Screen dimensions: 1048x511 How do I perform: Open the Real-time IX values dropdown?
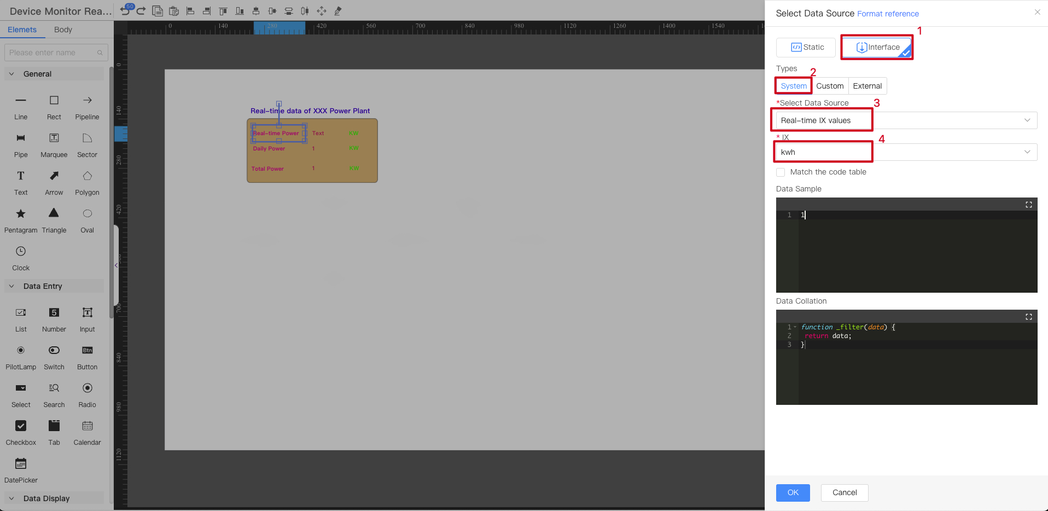pyautogui.click(x=1027, y=120)
